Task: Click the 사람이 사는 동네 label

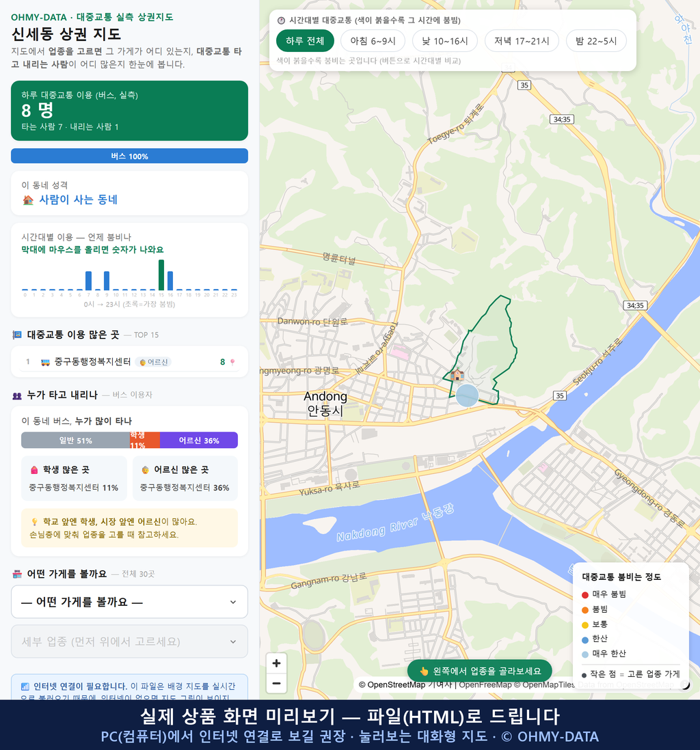Action: pyautogui.click(x=78, y=200)
